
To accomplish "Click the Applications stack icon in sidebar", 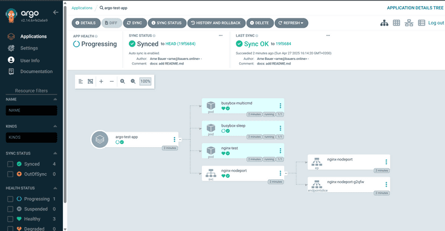I will coord(11,36).
